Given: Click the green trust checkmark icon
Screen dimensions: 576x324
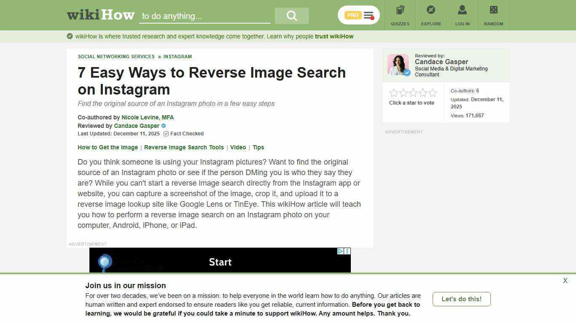Looking at the screenshot, I should tap(70, 36).
